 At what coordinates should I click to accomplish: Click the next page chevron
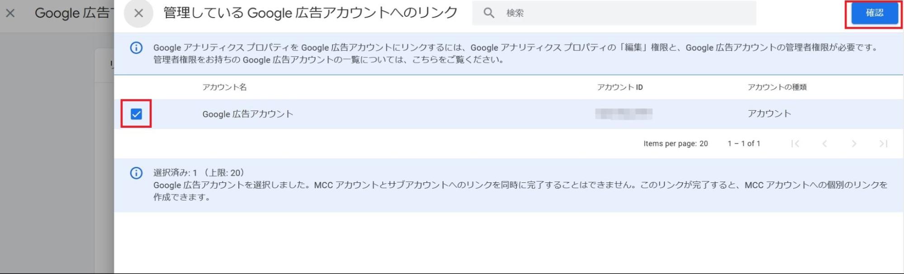click(x=854, y=143)
